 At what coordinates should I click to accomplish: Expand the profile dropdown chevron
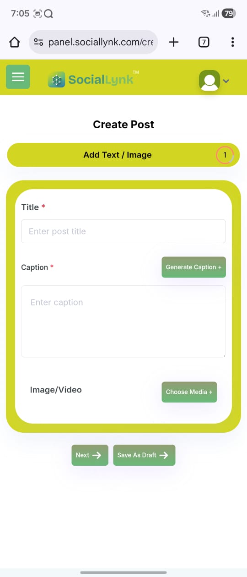tap(226, 81)
